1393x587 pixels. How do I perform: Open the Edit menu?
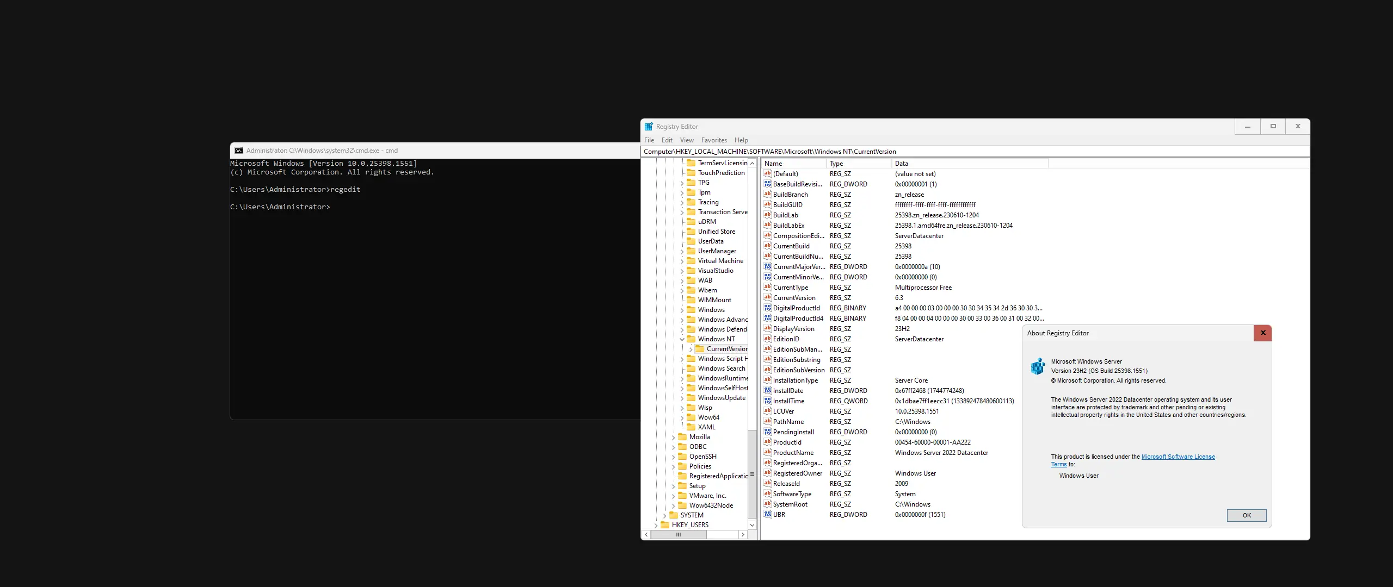[x=667, y=140]
